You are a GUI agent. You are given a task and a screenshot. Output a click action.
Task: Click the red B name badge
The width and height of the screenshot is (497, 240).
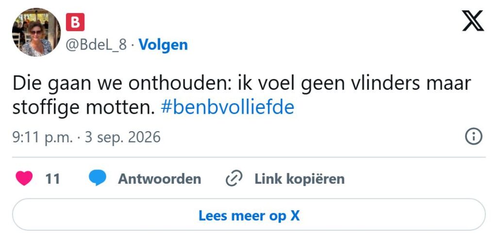click(75, 22)
